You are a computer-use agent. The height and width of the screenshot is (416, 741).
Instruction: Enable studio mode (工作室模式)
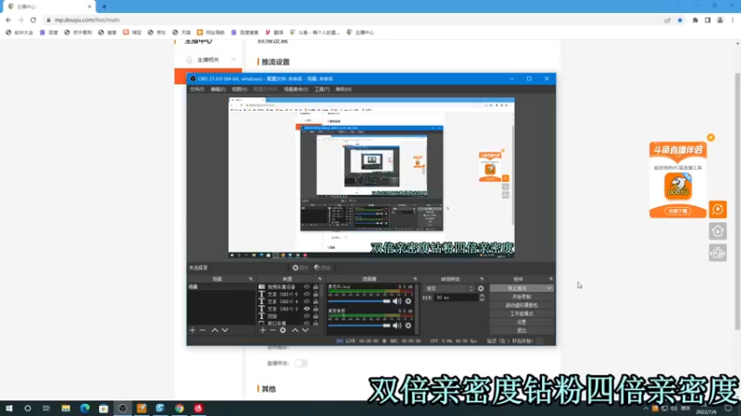pos(521,313)
